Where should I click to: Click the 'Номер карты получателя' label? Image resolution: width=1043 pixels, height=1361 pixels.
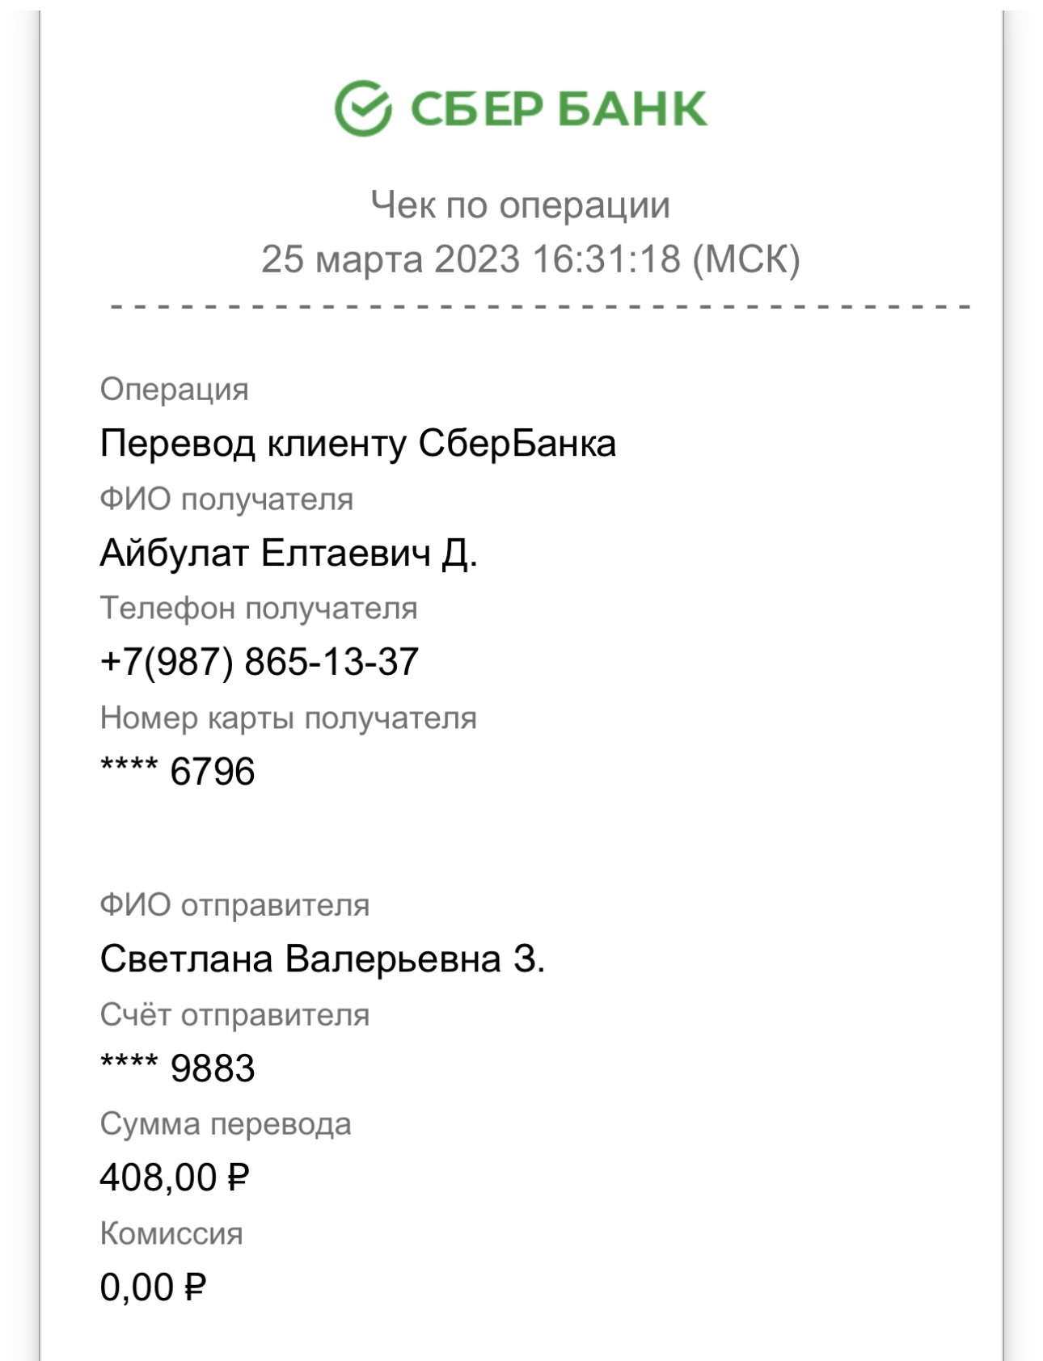289,718
